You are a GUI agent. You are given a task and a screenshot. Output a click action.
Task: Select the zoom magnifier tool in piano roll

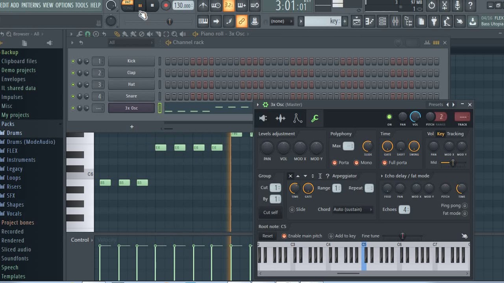(174, 34)
